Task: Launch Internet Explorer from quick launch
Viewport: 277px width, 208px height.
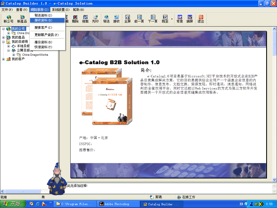Action: [38, 204]
